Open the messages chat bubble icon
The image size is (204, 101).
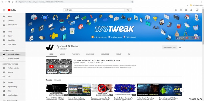186,10
